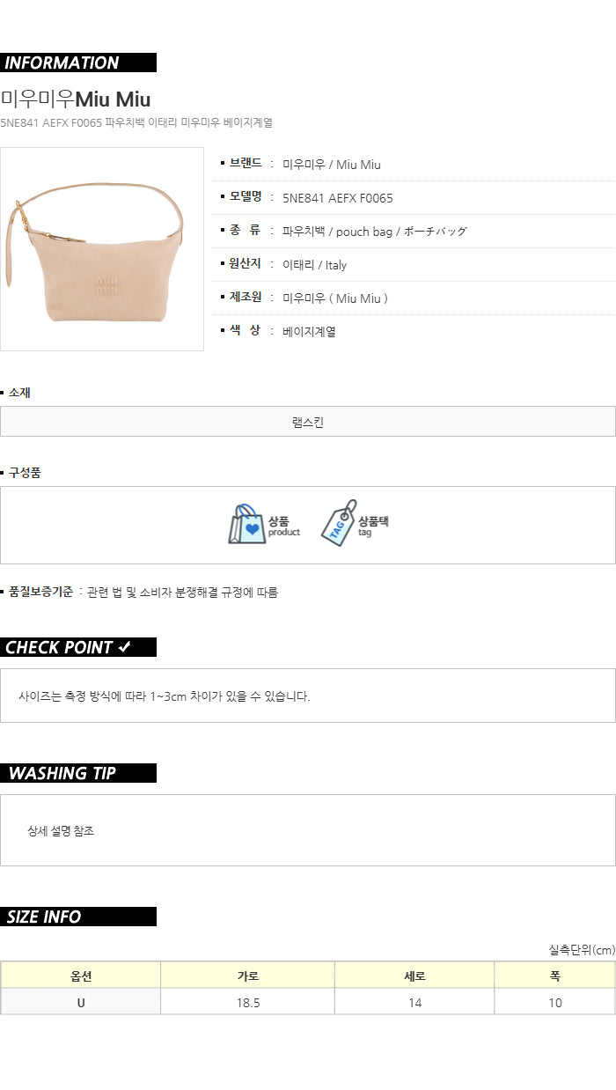
Task: Click the brand 미우미우 / Miu Miu value
Action: pyautogui.click(x=332, y=165)
